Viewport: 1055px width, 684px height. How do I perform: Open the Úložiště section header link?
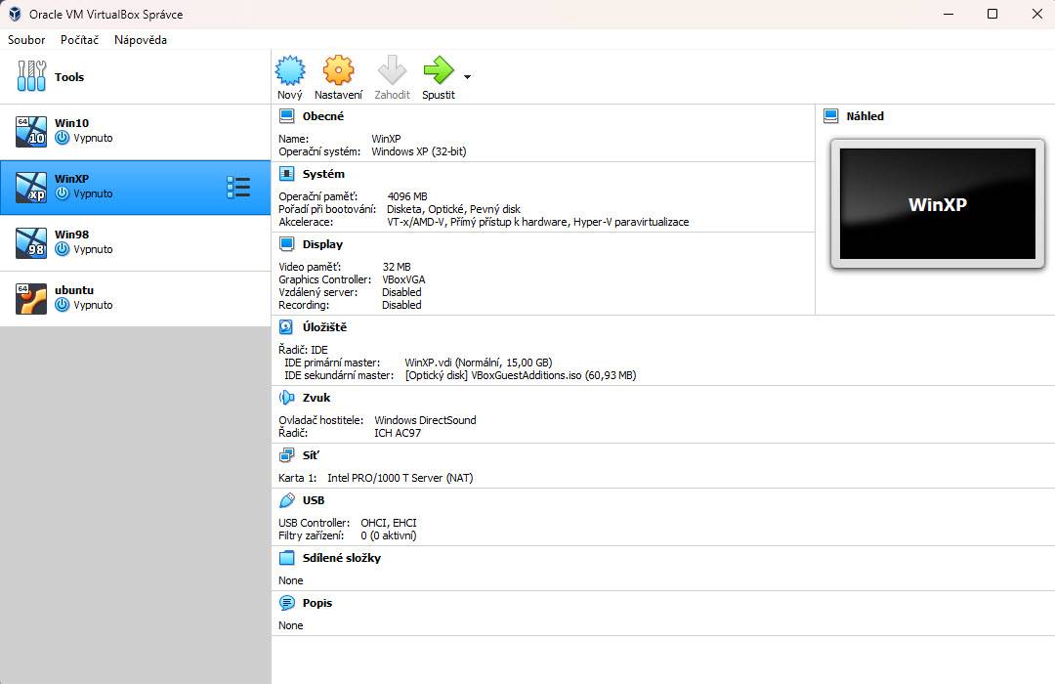coord(324,327)
